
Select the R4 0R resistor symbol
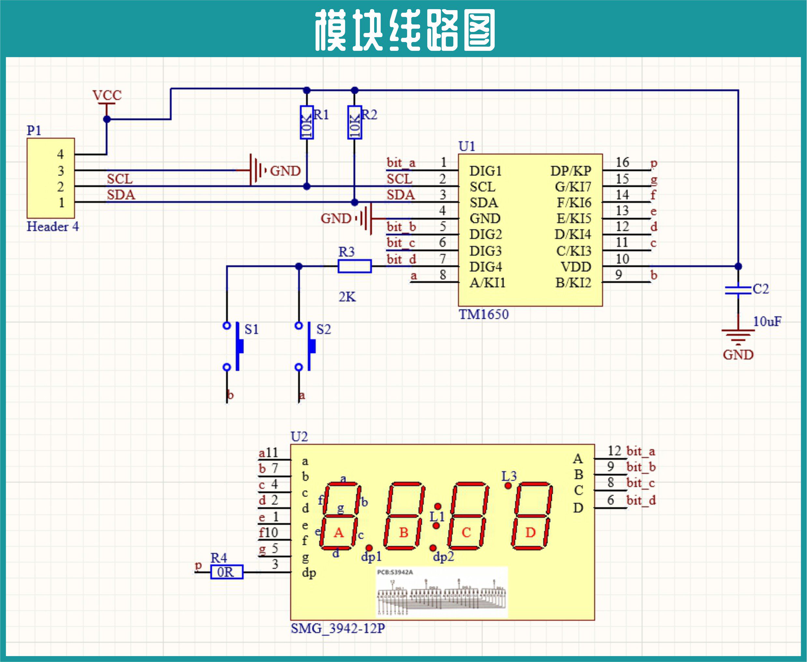coord(227,572)
